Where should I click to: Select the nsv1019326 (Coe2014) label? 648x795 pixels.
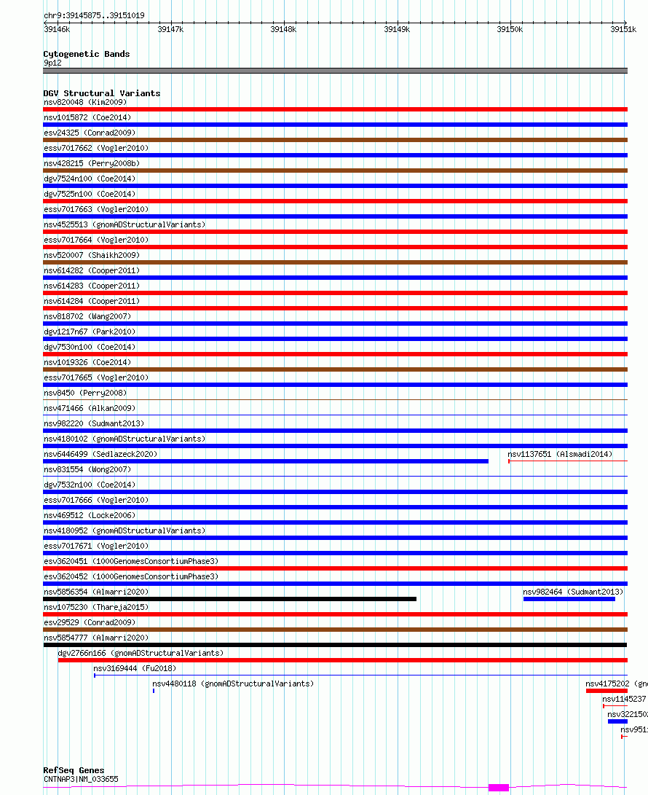click(x=87, y=362)
